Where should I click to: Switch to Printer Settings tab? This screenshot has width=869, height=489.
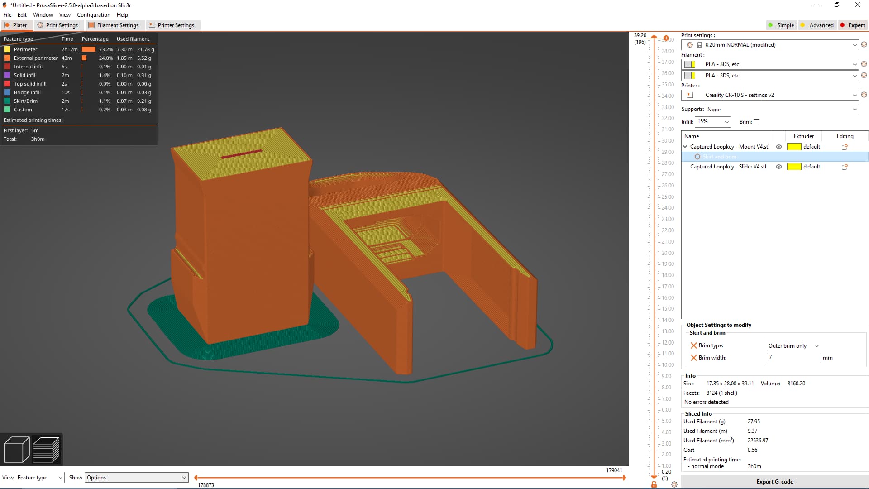coord(172,25)
